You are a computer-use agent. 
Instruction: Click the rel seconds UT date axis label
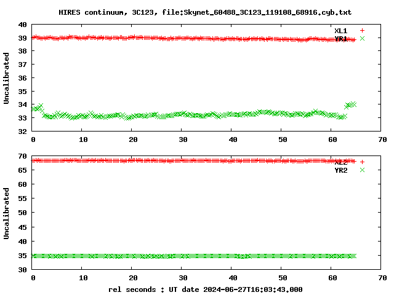[x=206, y=289]
